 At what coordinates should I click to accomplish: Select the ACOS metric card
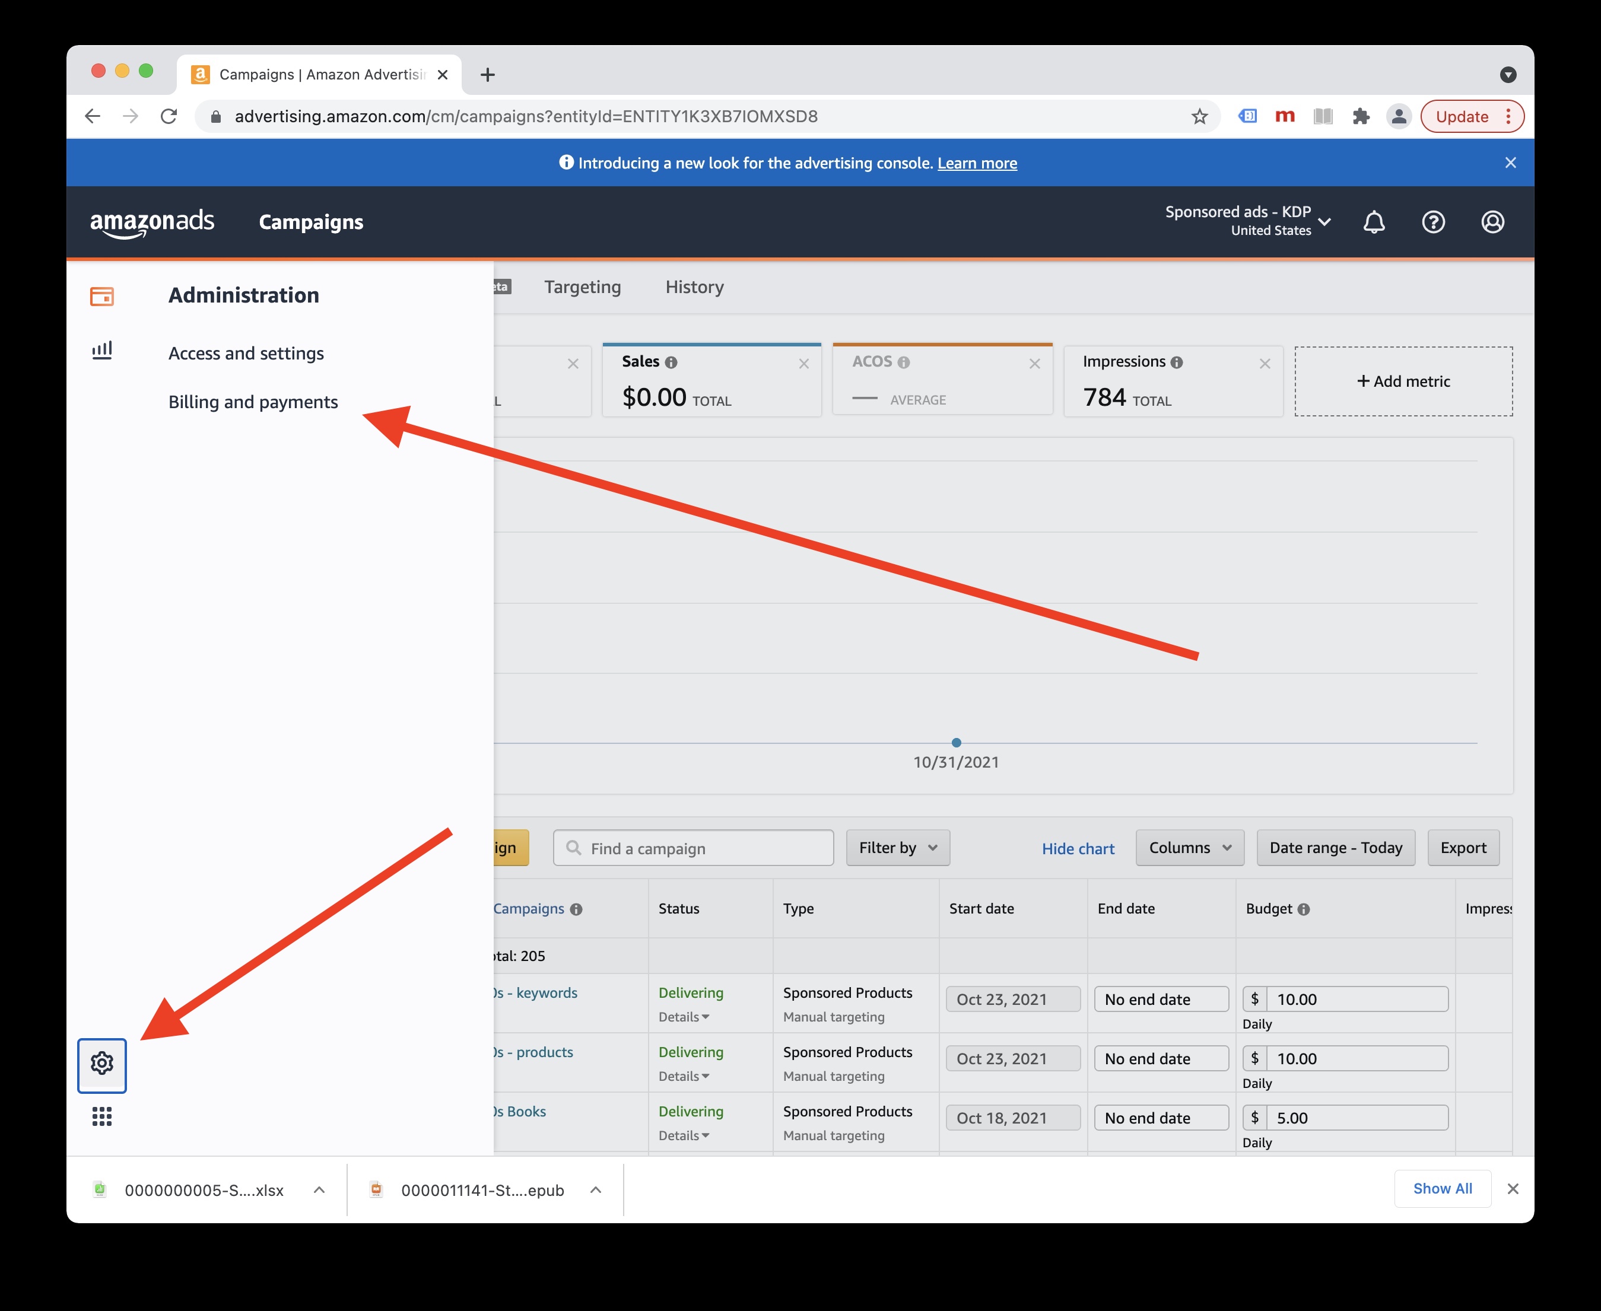click(x=942, y=379)
